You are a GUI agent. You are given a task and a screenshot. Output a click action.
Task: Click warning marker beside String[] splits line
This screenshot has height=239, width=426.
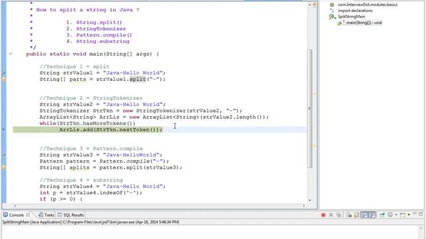[x=4, y=167]
